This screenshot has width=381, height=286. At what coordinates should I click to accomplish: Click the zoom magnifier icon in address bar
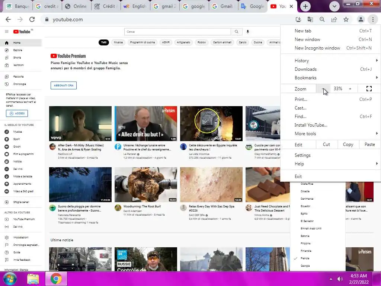tap(322, 19)
